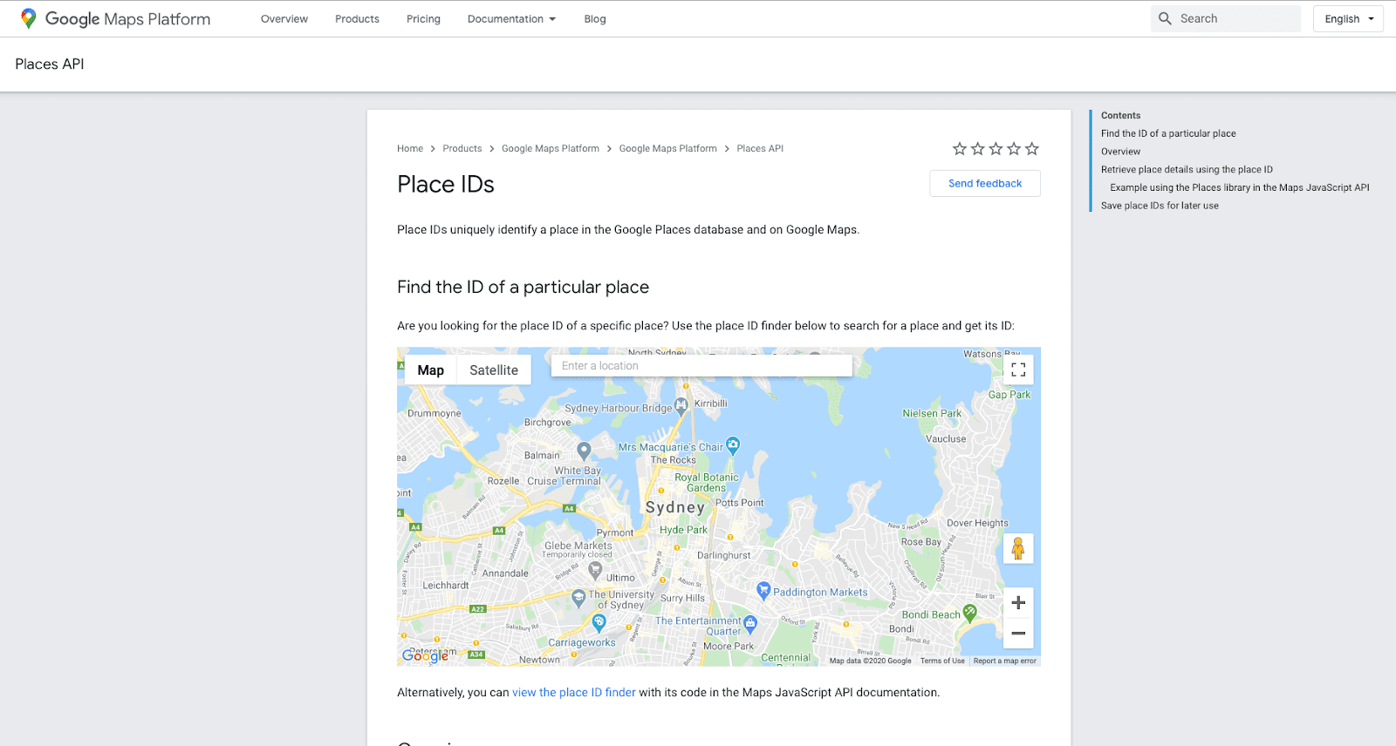1396x746 pixels.
Task: Select the Street View pegman icon
Action: click(1018, 548)
